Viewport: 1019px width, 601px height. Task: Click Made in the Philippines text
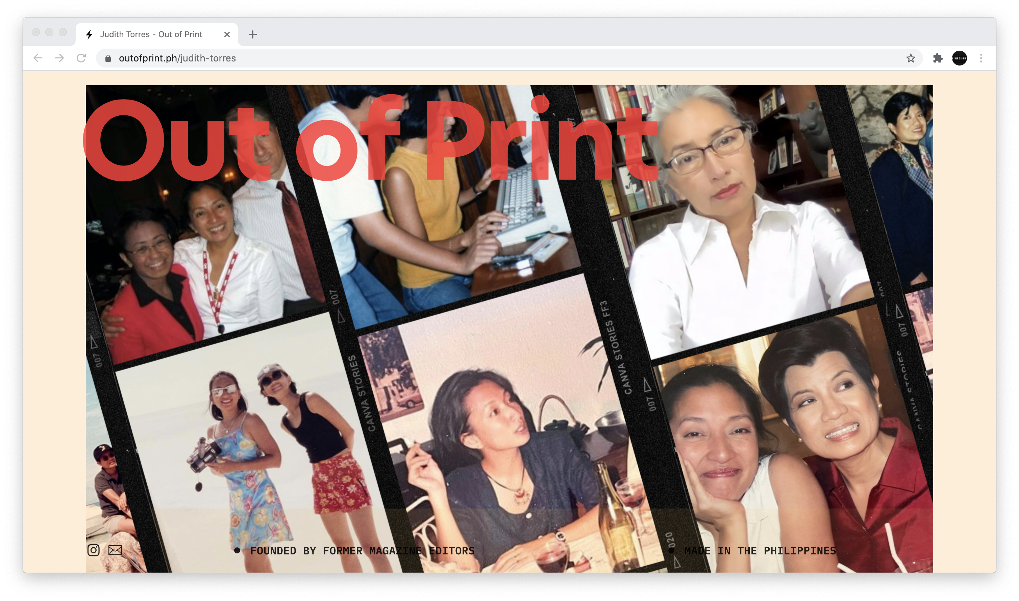point(760,551)
